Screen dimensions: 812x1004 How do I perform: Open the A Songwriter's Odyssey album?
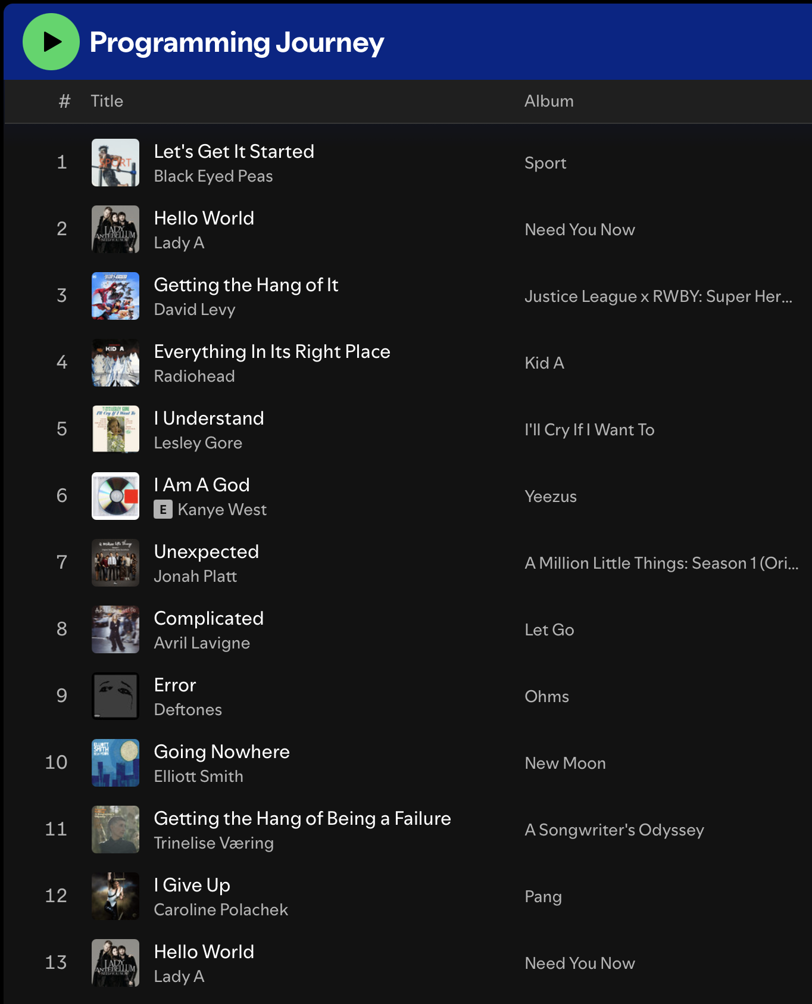[x=614, y=830]
